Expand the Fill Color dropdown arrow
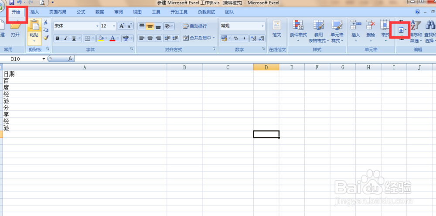436x216 pixels. click(x=106, y=38)
